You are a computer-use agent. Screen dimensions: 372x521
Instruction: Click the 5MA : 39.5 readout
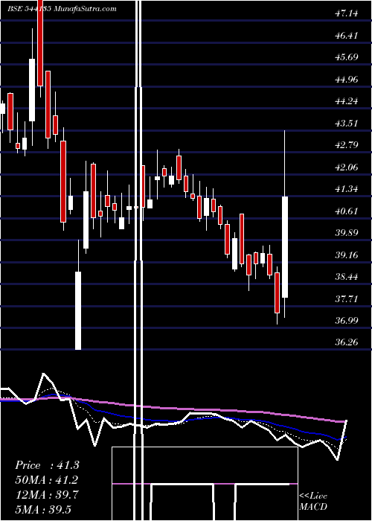point(44,509)
